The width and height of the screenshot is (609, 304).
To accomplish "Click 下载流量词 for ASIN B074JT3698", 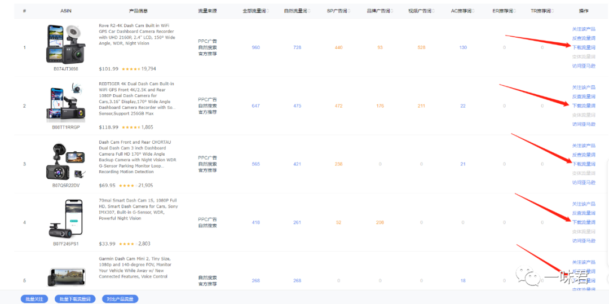I will point(584,47).
